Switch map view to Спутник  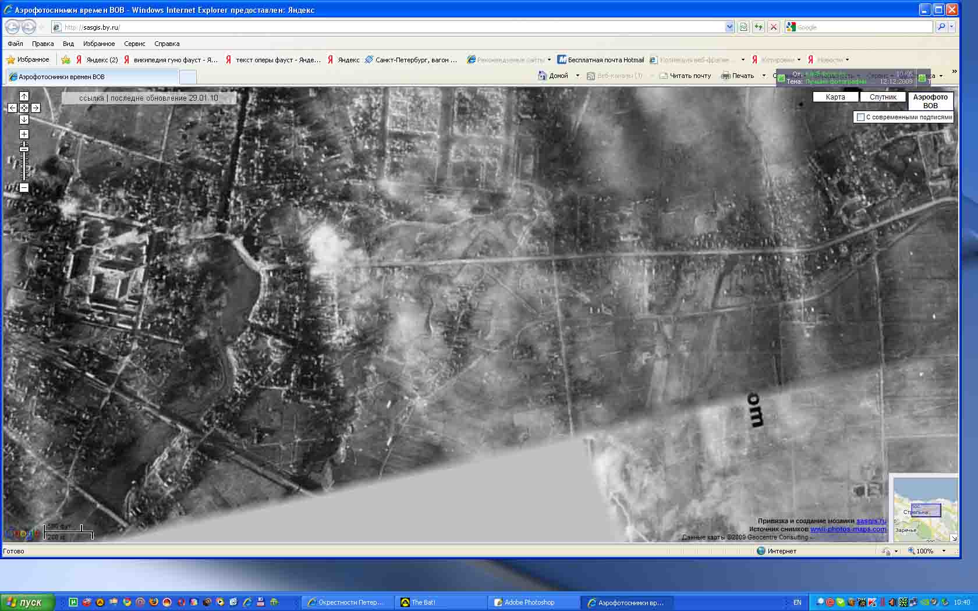point(883,97)
